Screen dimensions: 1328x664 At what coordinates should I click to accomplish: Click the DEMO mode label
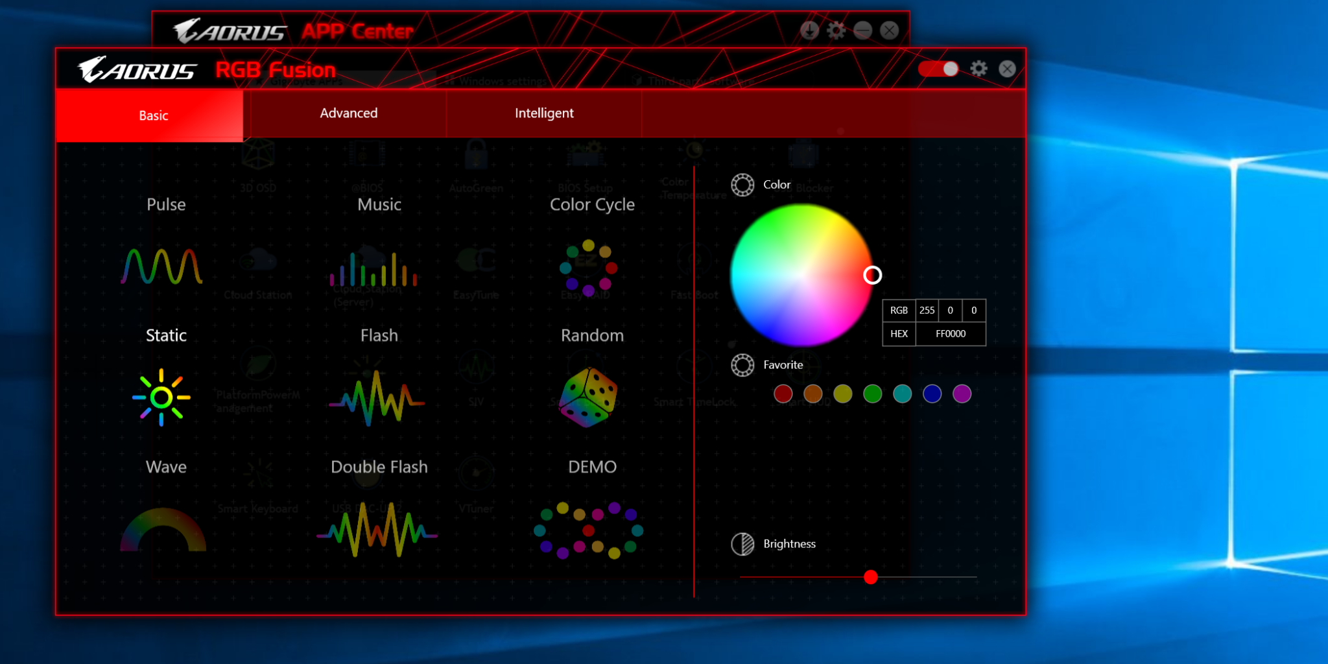(x=592, y=468)
